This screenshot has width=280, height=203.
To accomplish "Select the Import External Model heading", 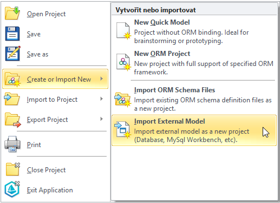I will pyautogui.click(x=169, y=121).
